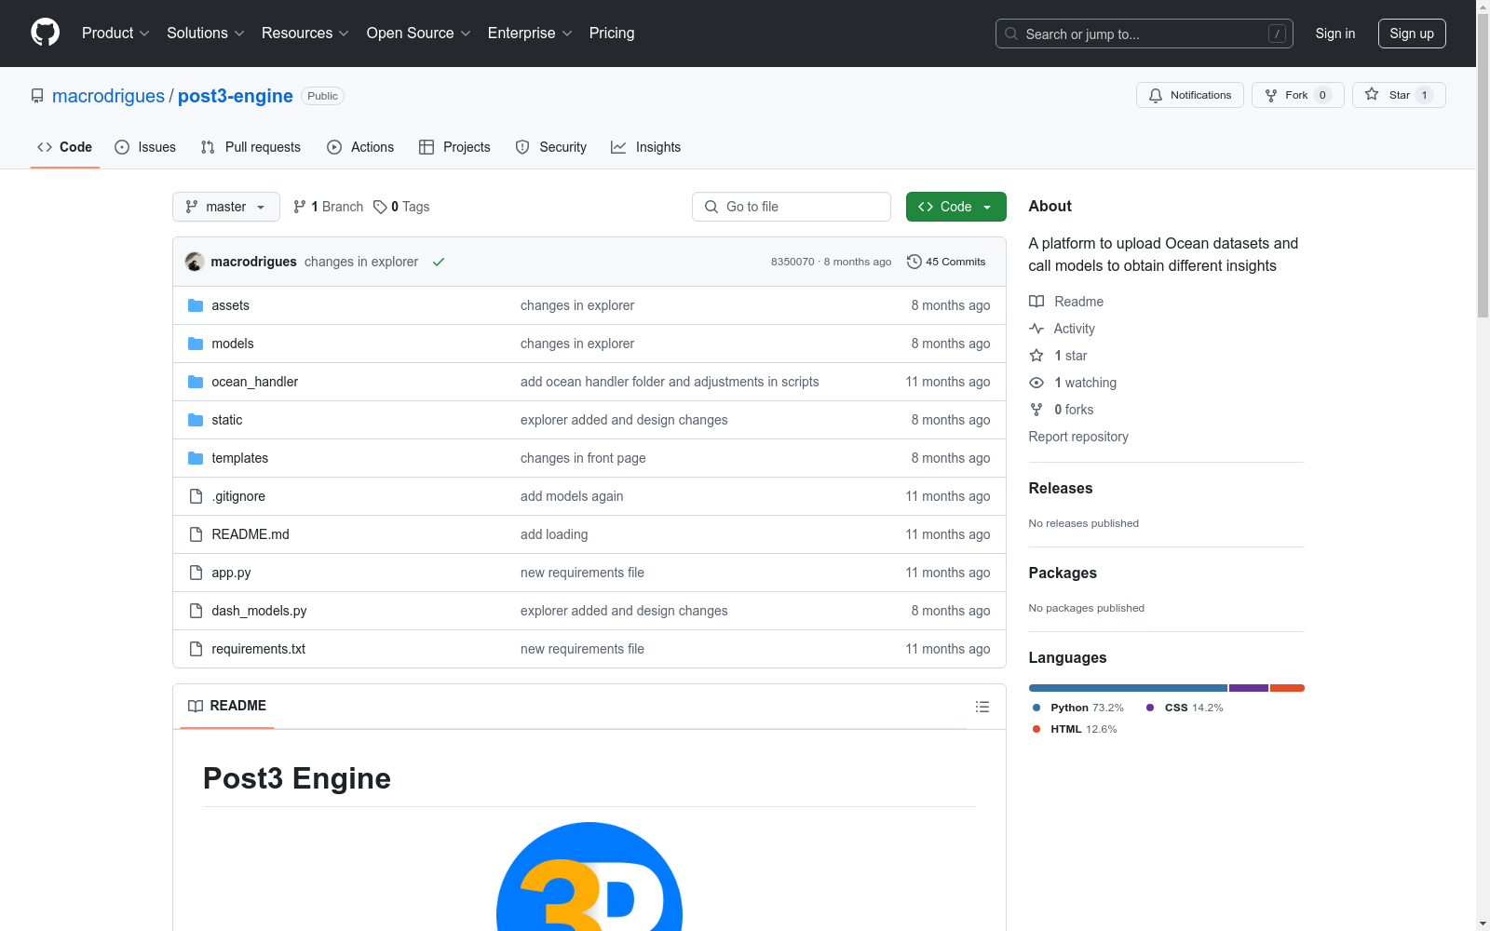View the 0 Tags link
This screenshot has width=1490, height=931.
point(401,207)
